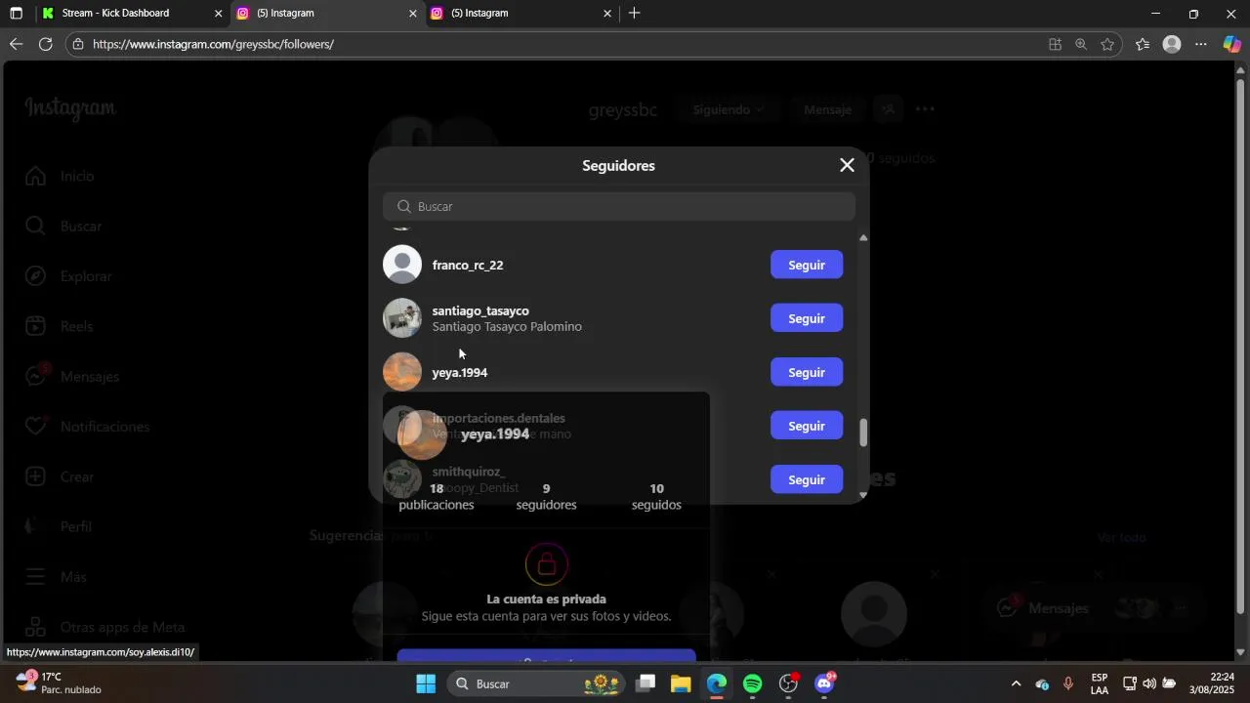Click the add-person suggestion icon on profile

[889, 109]
